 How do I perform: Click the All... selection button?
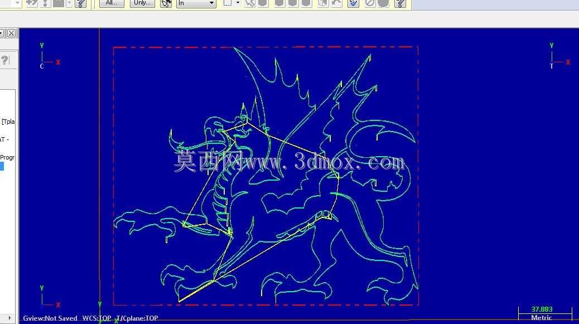pos(112,3)
